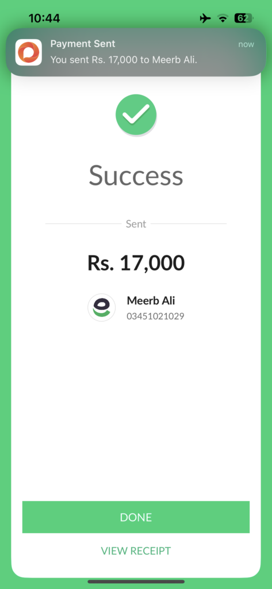Screen dimensions: 272x589
Task: Tap the home indicator bar at bottom
Action: (x=136, y=582)
